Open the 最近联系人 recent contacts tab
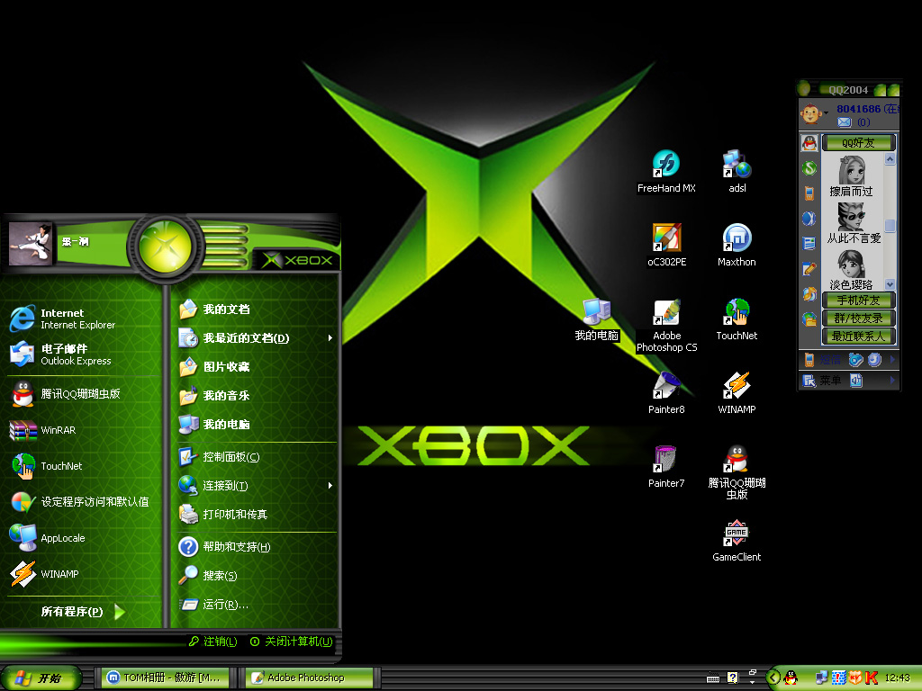 point(858,337)
